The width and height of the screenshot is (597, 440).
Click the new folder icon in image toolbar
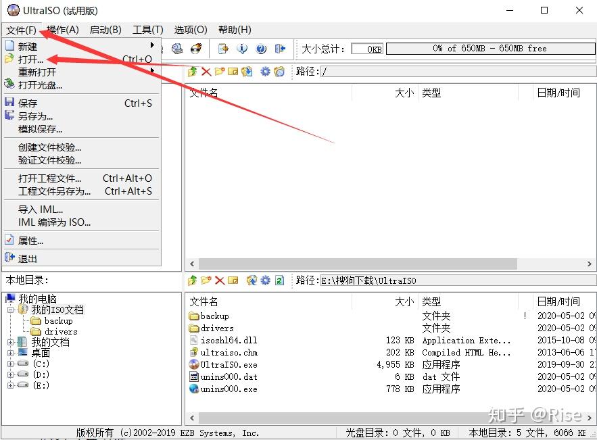(219, 71)
